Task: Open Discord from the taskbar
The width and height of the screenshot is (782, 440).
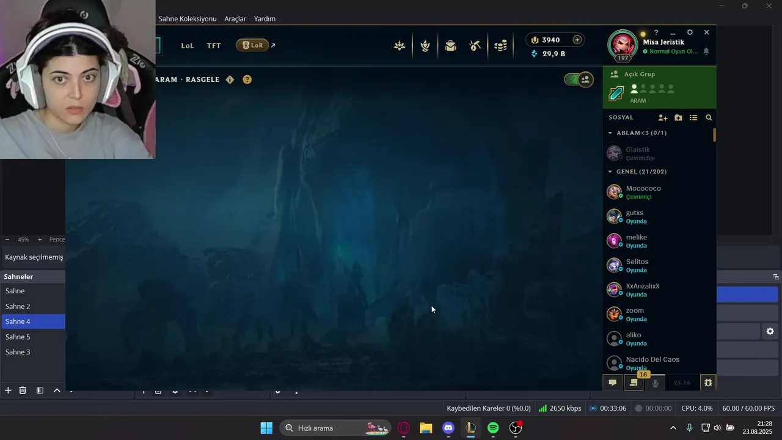Action: (448, 428)
